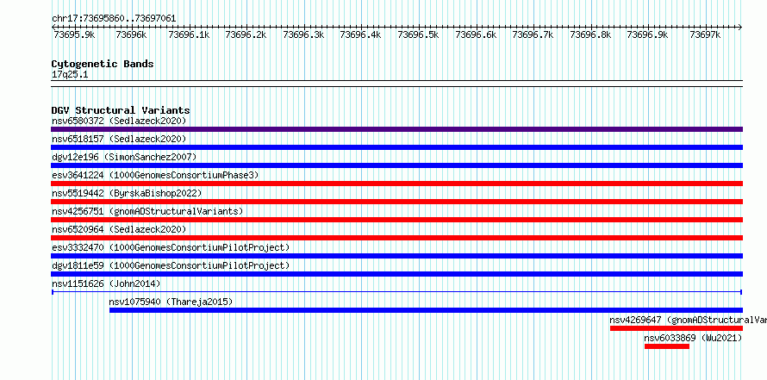Click the 73696.7k ruler tick label
Image resolution: width=767 pixels, height=380 pixels.
click(533, 34)
